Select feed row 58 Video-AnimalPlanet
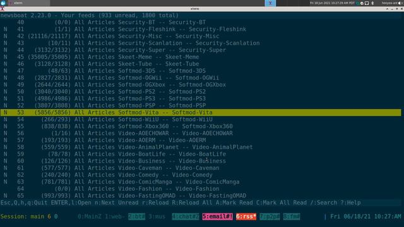This screenshot has width=404, height=227. (201, 147)
